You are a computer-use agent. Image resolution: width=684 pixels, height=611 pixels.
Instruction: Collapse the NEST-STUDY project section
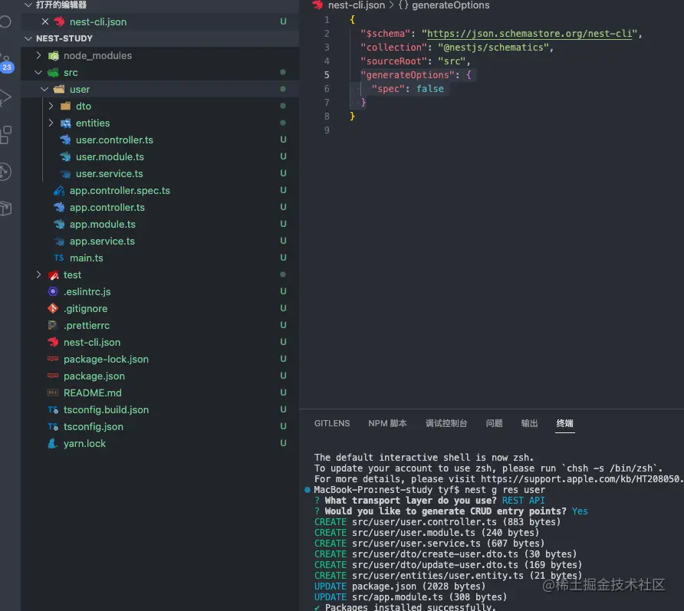[28, 38]
